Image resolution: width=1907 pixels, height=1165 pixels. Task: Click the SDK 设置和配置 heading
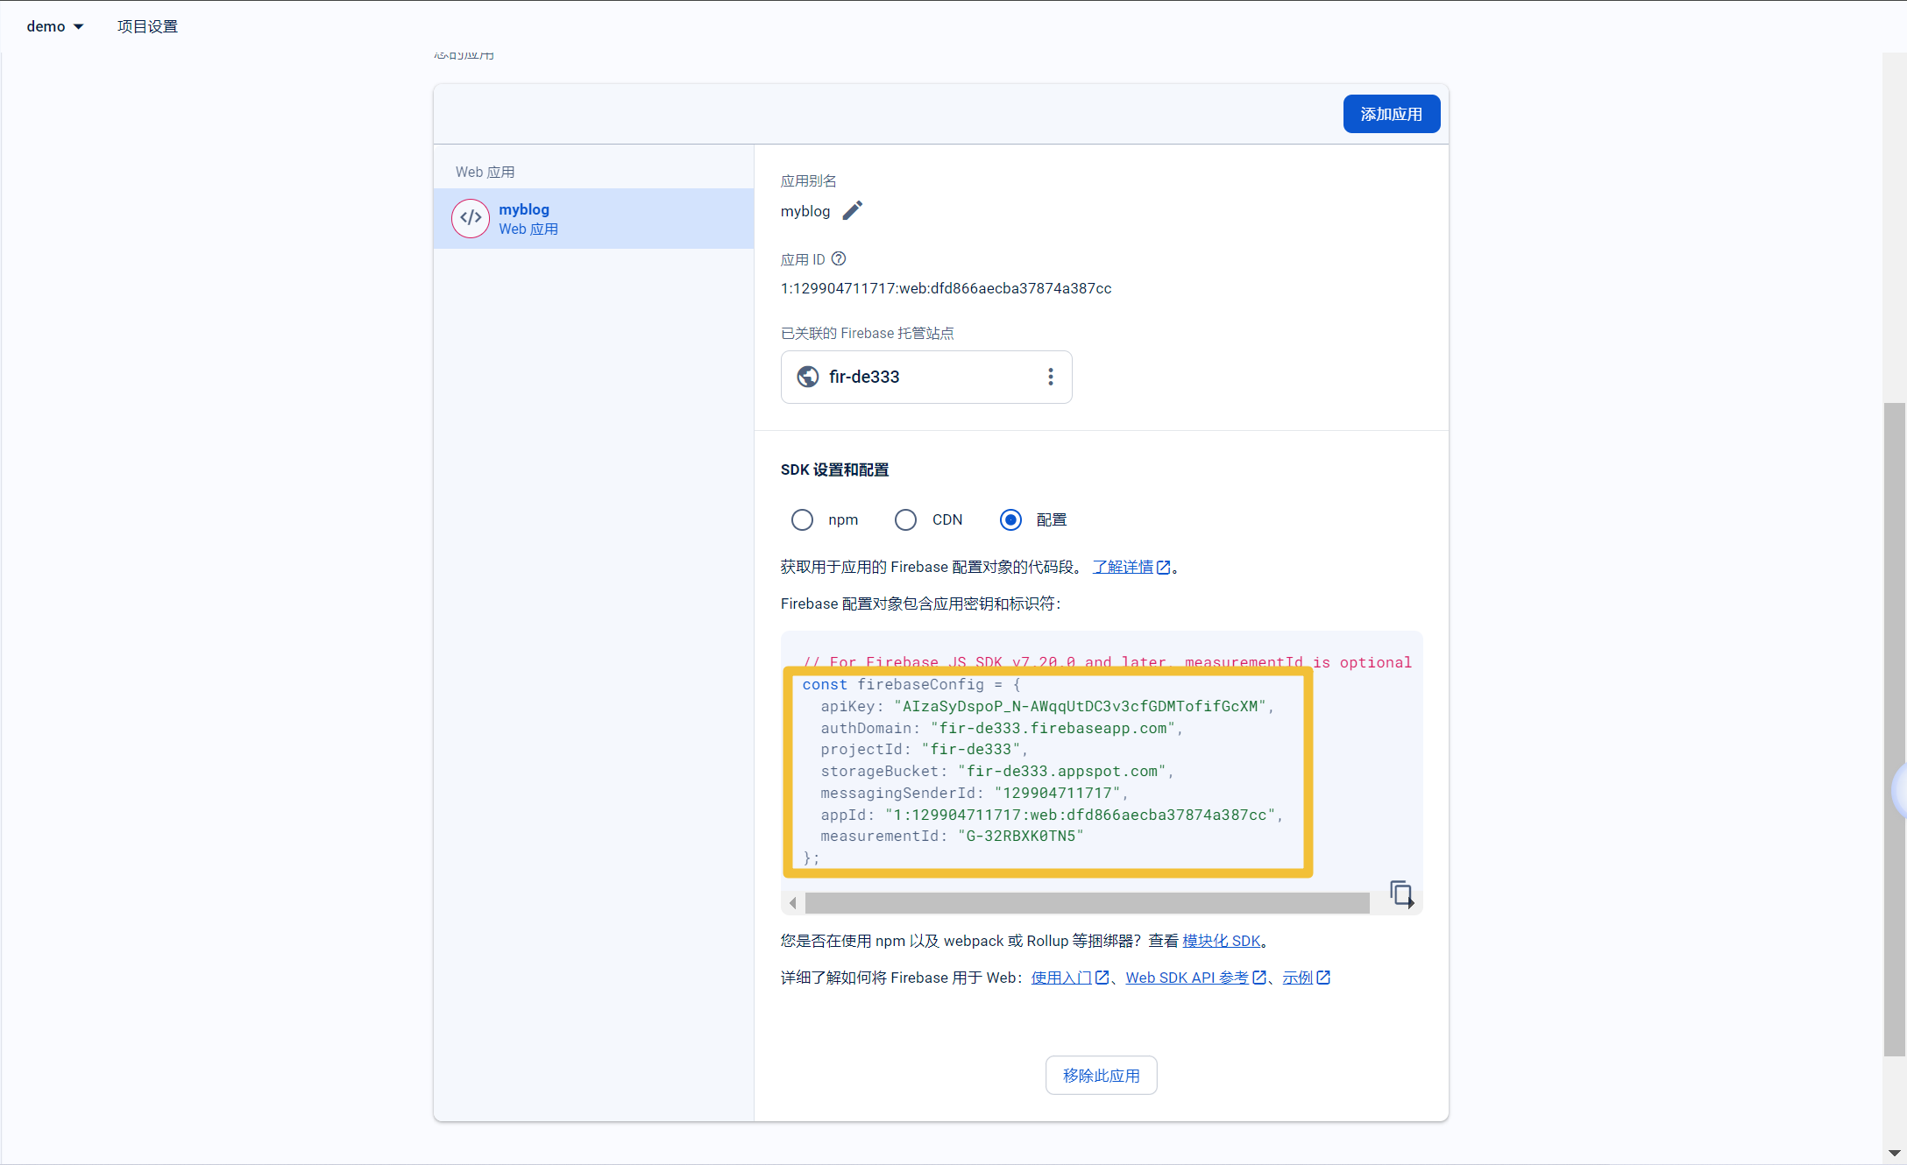[x=834, y=470]
